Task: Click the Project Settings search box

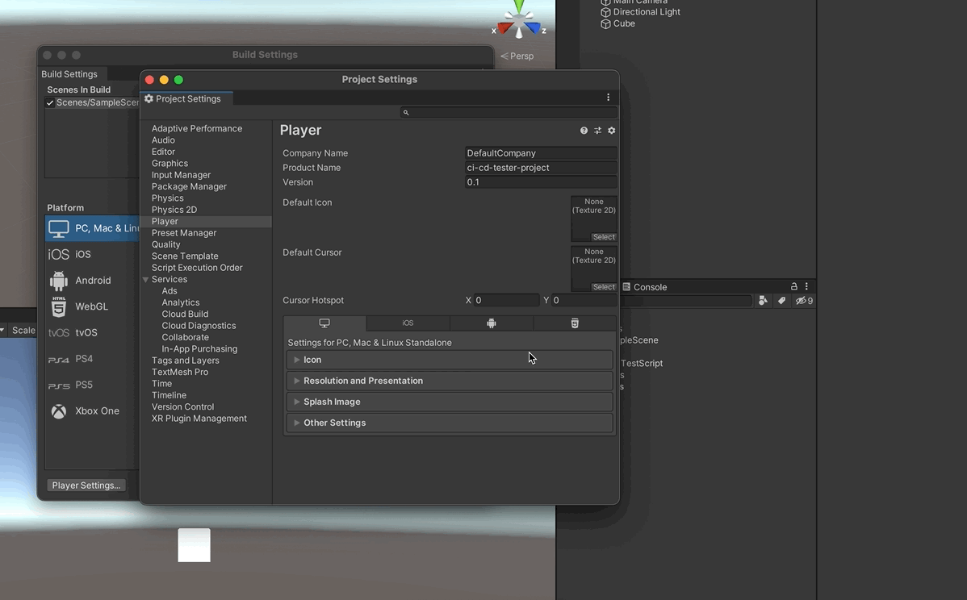Action: pos(509,112)
